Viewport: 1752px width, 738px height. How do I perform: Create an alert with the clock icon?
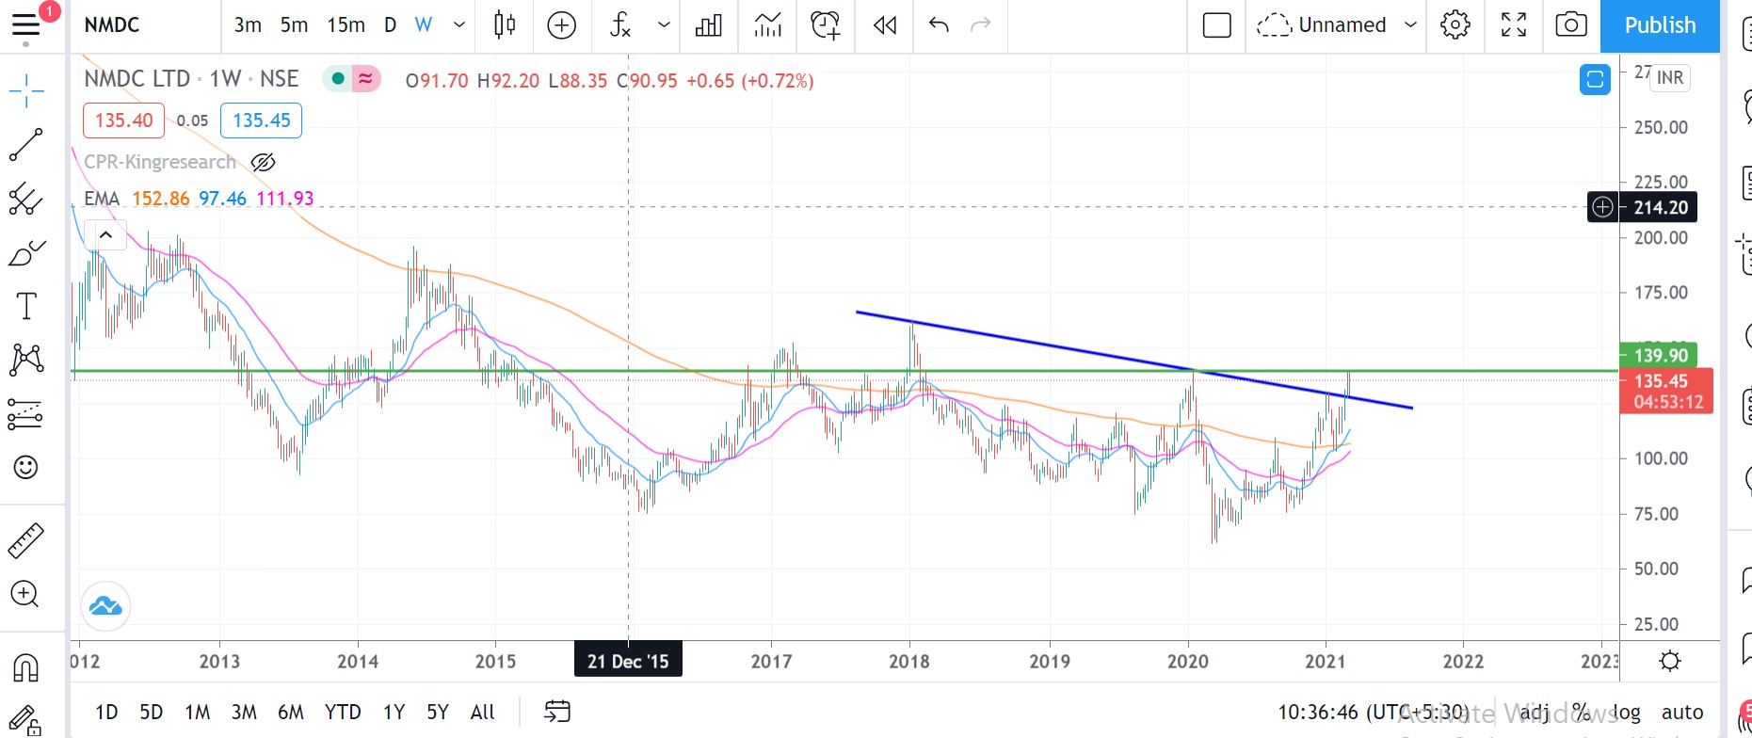point(826,25)
